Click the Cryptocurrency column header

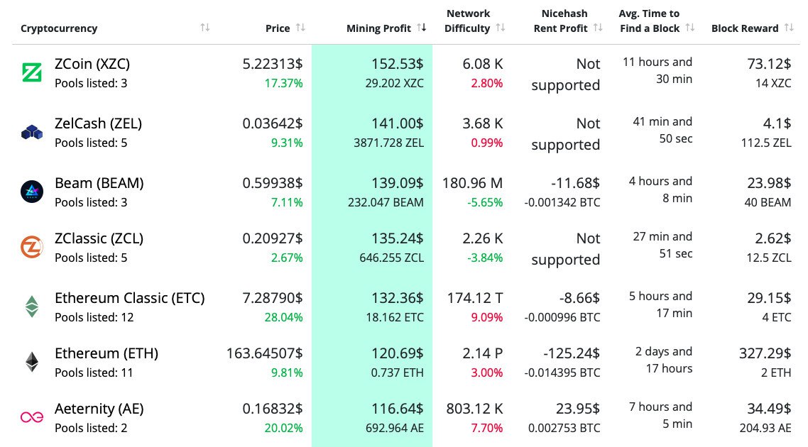click(x=59, y=28)
